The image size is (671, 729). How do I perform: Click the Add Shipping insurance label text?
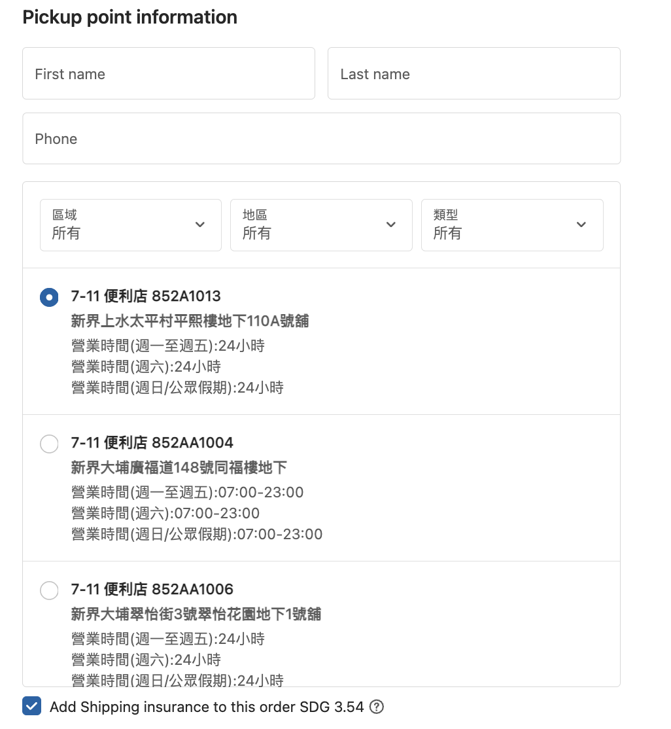[207, 707]
